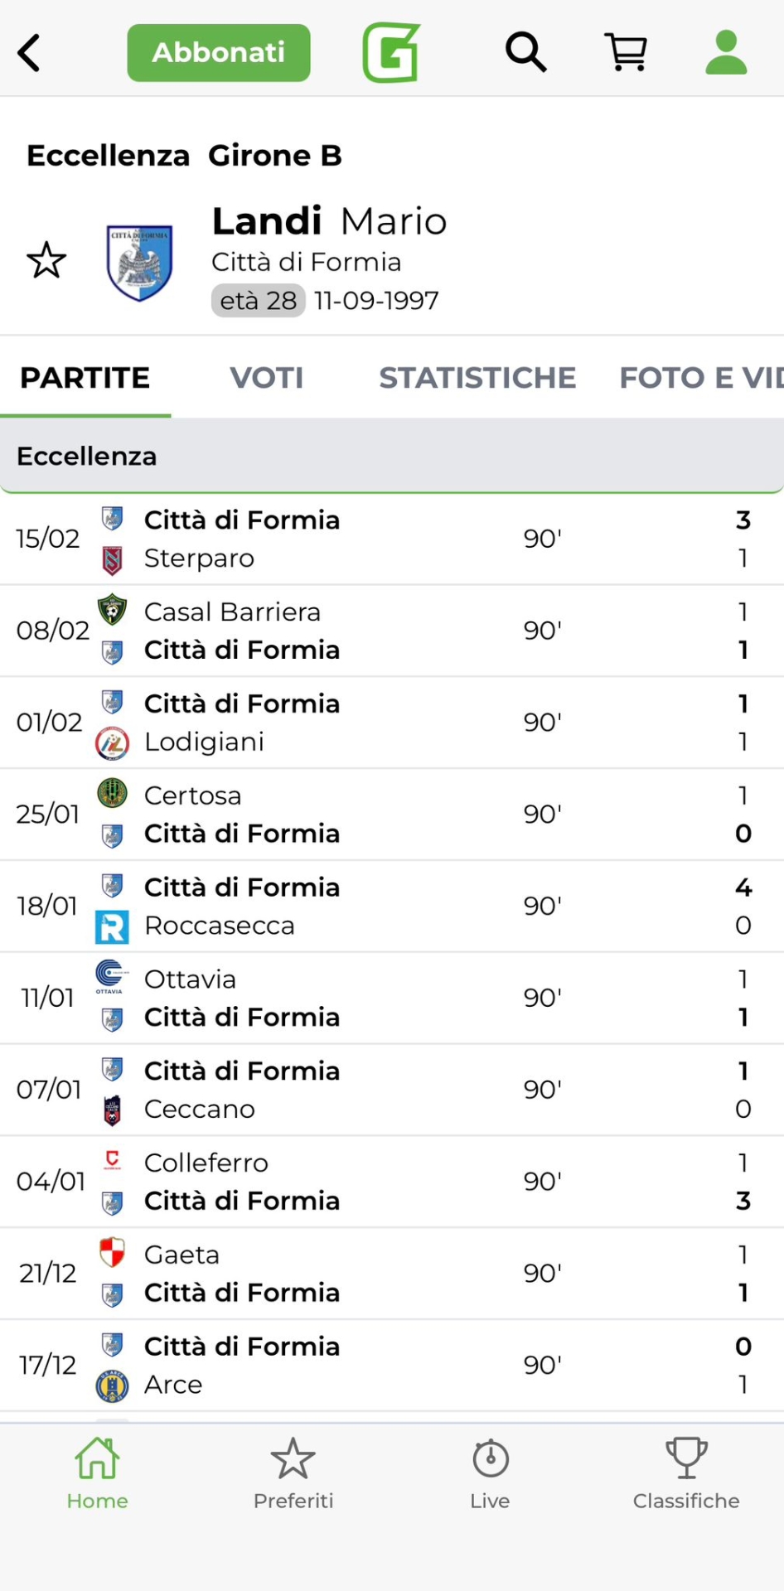Viewport: 784px width, 1591px height.
Task: Select the PARTITE tab
Action: pos(85,378)
